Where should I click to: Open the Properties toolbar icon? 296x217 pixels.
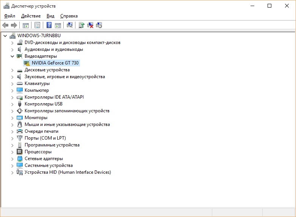click(x=38, y=25)
